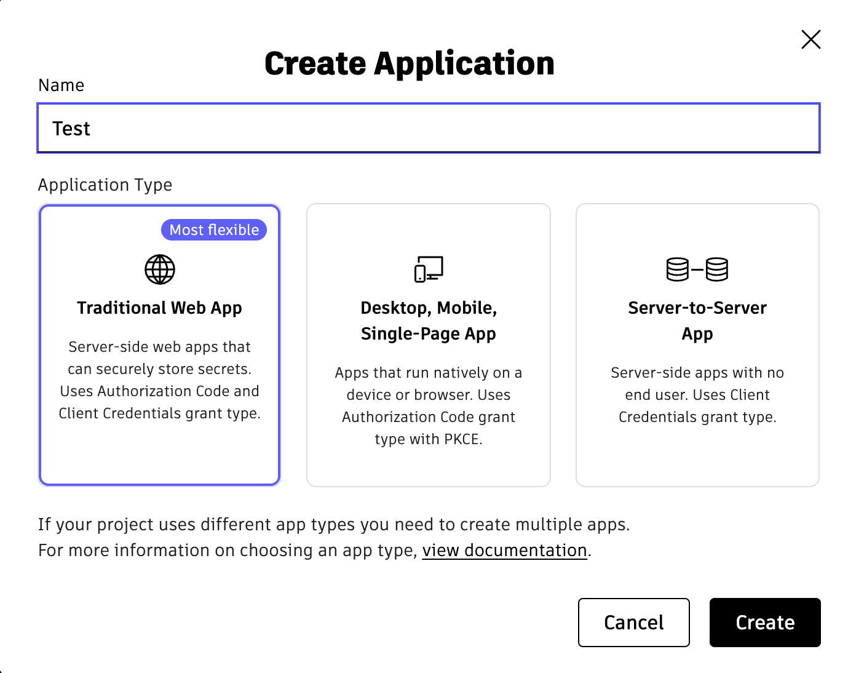Viewport: 856px width, 673px height.
Task: Click the Server-to-Server App title
Action: coord(697,321)
